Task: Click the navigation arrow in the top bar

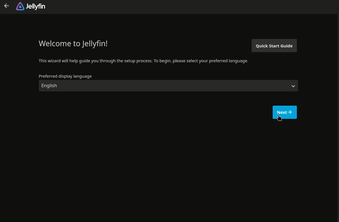Action: pyautogui.click(x=6, y=6)
